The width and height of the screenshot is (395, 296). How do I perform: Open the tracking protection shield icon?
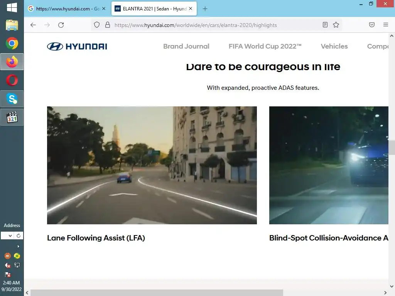tap(97, 25)
